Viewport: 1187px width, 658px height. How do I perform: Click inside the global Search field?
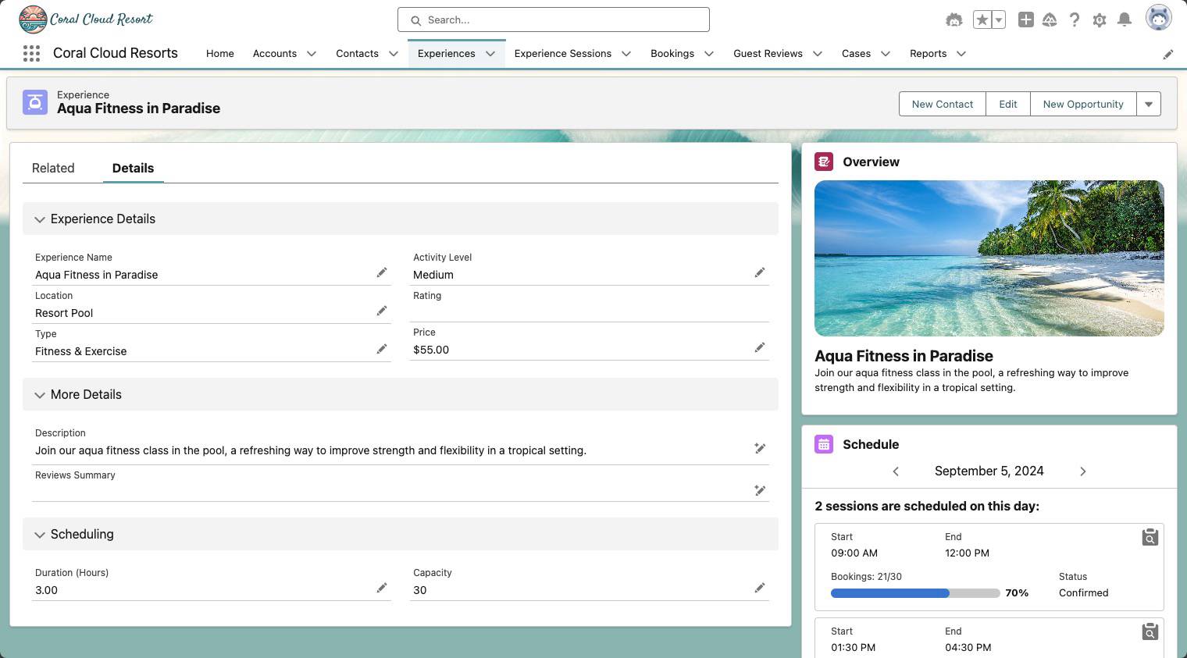[x=553, y=20]
